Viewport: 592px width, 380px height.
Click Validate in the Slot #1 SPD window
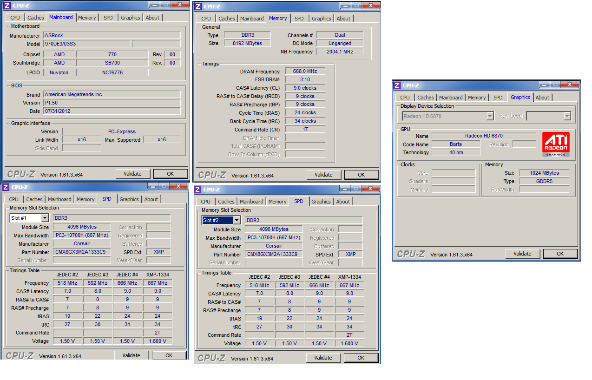click(132, 355)
